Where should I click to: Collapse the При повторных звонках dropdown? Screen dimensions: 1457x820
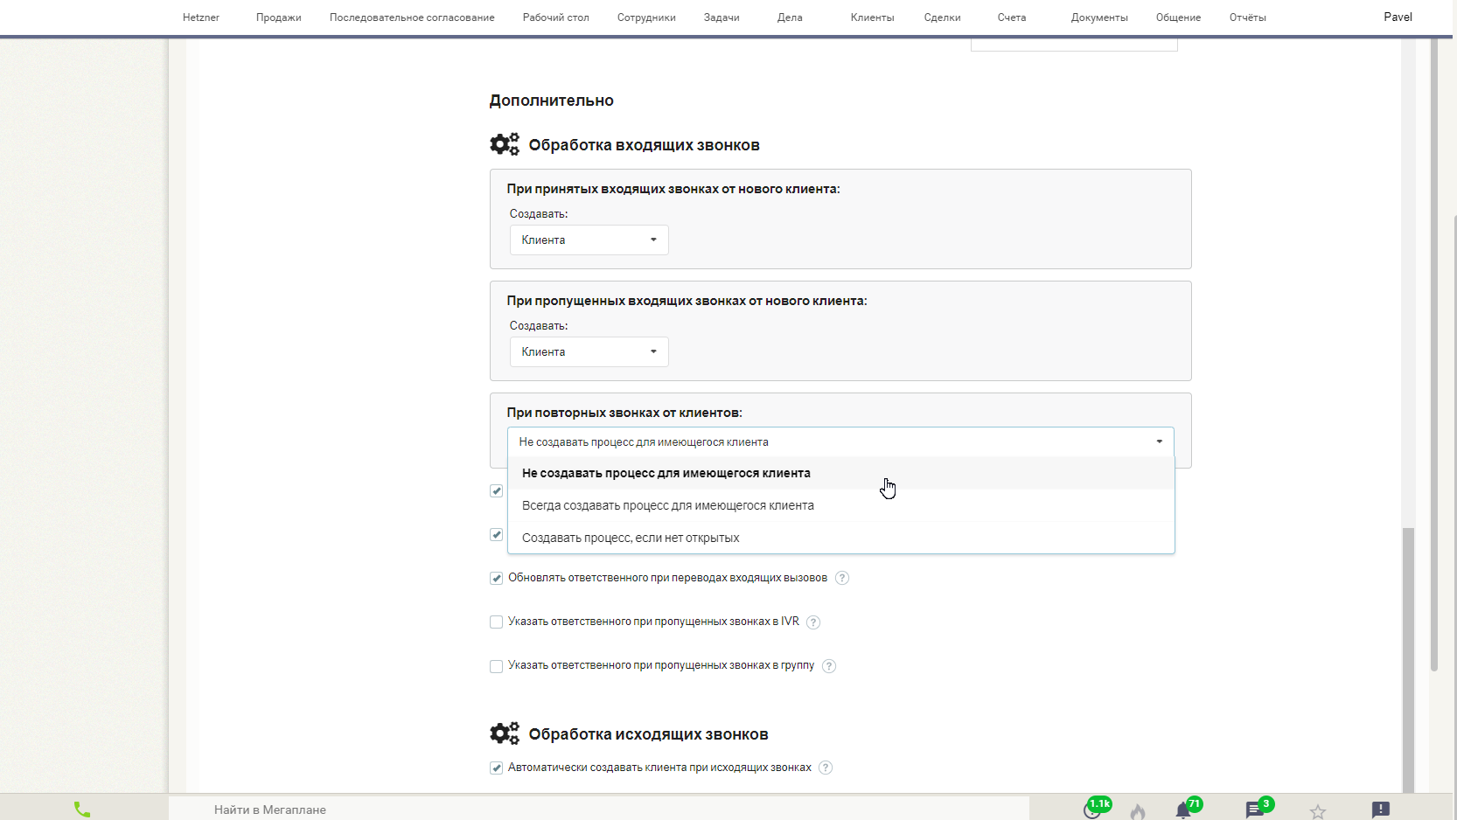click(840, 441)
